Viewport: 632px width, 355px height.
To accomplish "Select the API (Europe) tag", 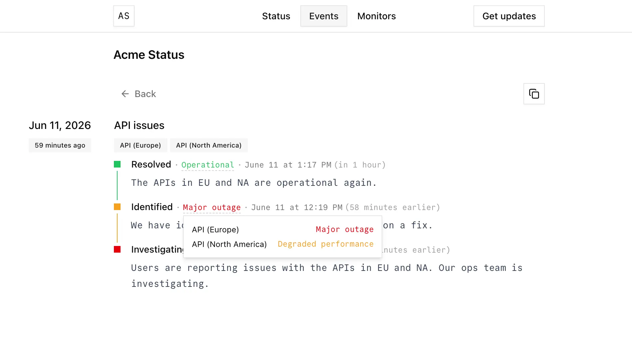I will tap(141, 145).
